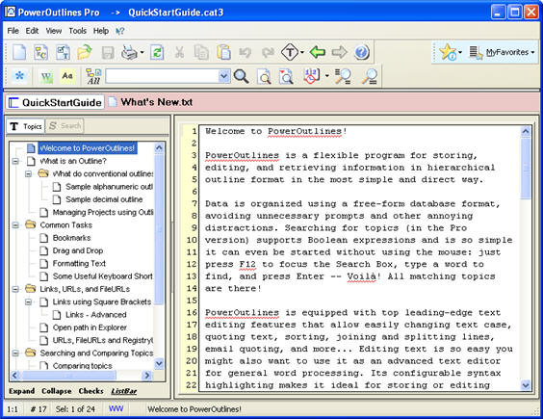This screenshot has height=419, width=543.
Task: Click the Undo arrow icon
Action: [x=246, y=53]
